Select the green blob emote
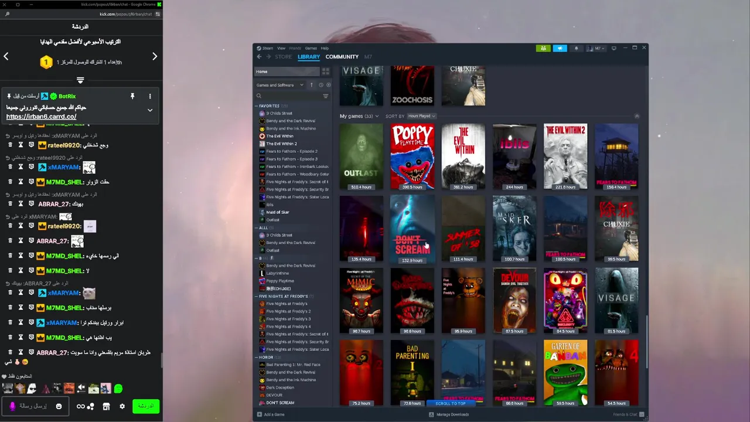 (118, 388)
